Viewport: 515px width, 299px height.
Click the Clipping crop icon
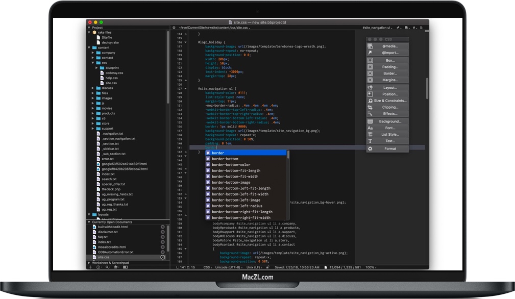click(x=370, y=107)
